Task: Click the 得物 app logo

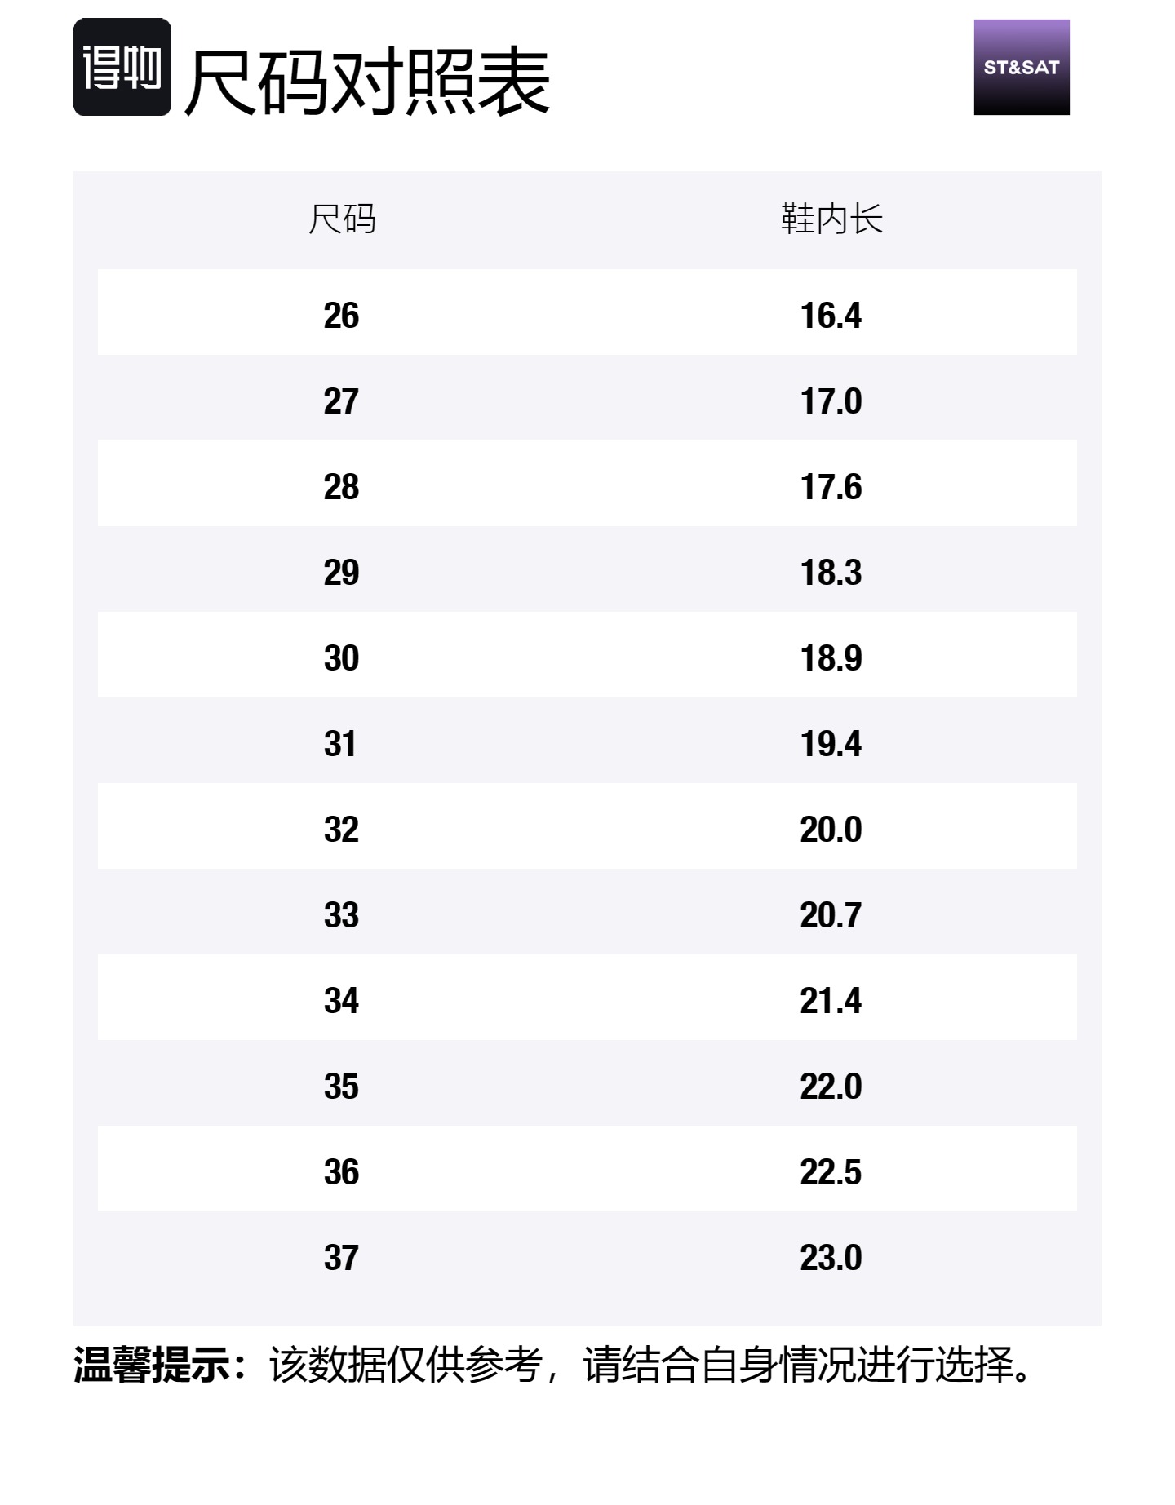Action: [x=122, y=67]
